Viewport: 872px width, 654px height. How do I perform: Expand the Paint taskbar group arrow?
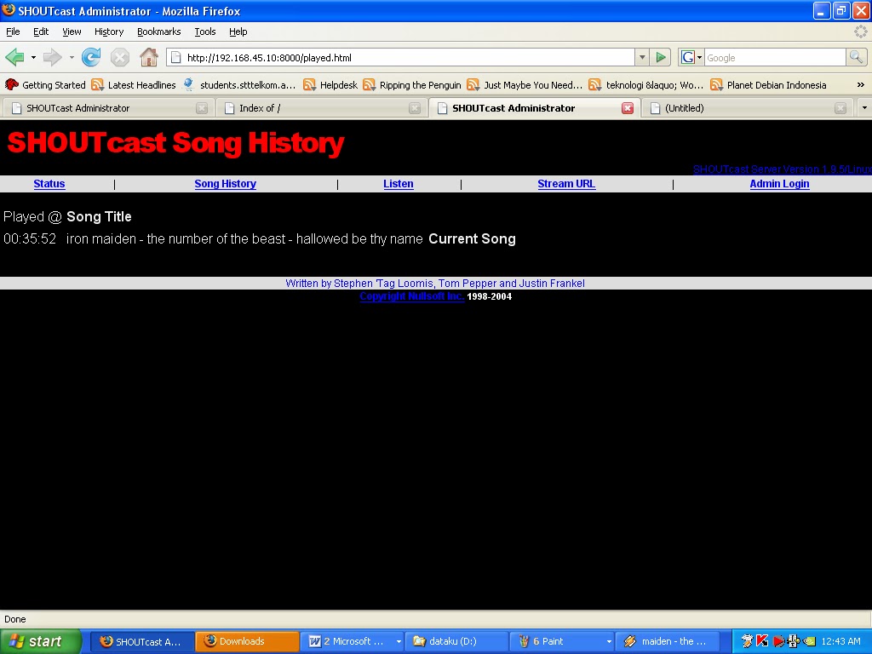pyautogui.click(x=609, y=641)
